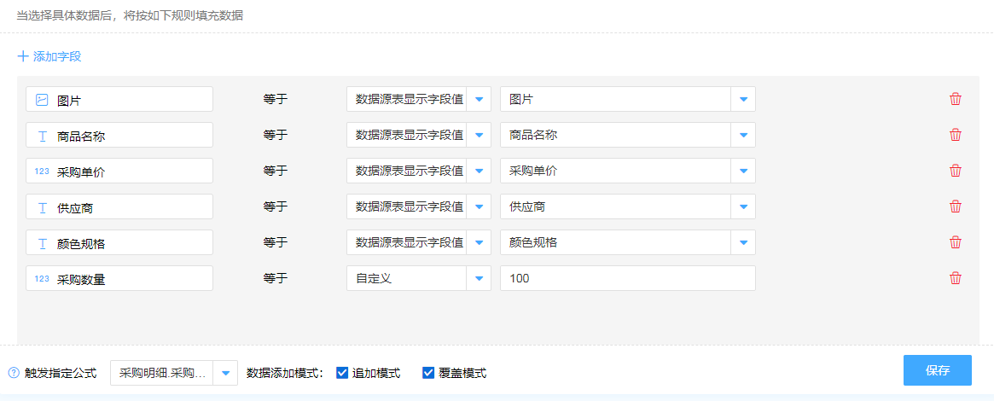Image resolution: width=994 pixels, height=401 pixels.
Task: Click help icon beside 触发指定公式
Action: (14, 373)
